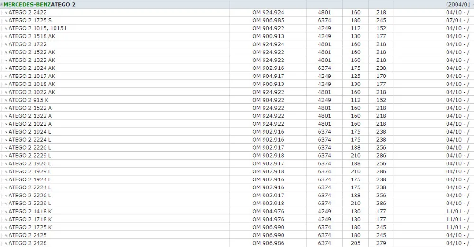The image size is (474, 247).
Task: Click the arrow icon beside ATEGO 2 1418 K
Action: coord(6,212)
